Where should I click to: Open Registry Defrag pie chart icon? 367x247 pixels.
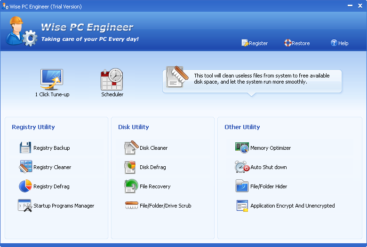[25, 186]
